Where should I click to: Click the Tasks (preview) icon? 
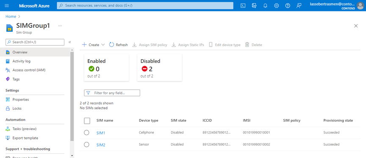[x=8, y=129]
